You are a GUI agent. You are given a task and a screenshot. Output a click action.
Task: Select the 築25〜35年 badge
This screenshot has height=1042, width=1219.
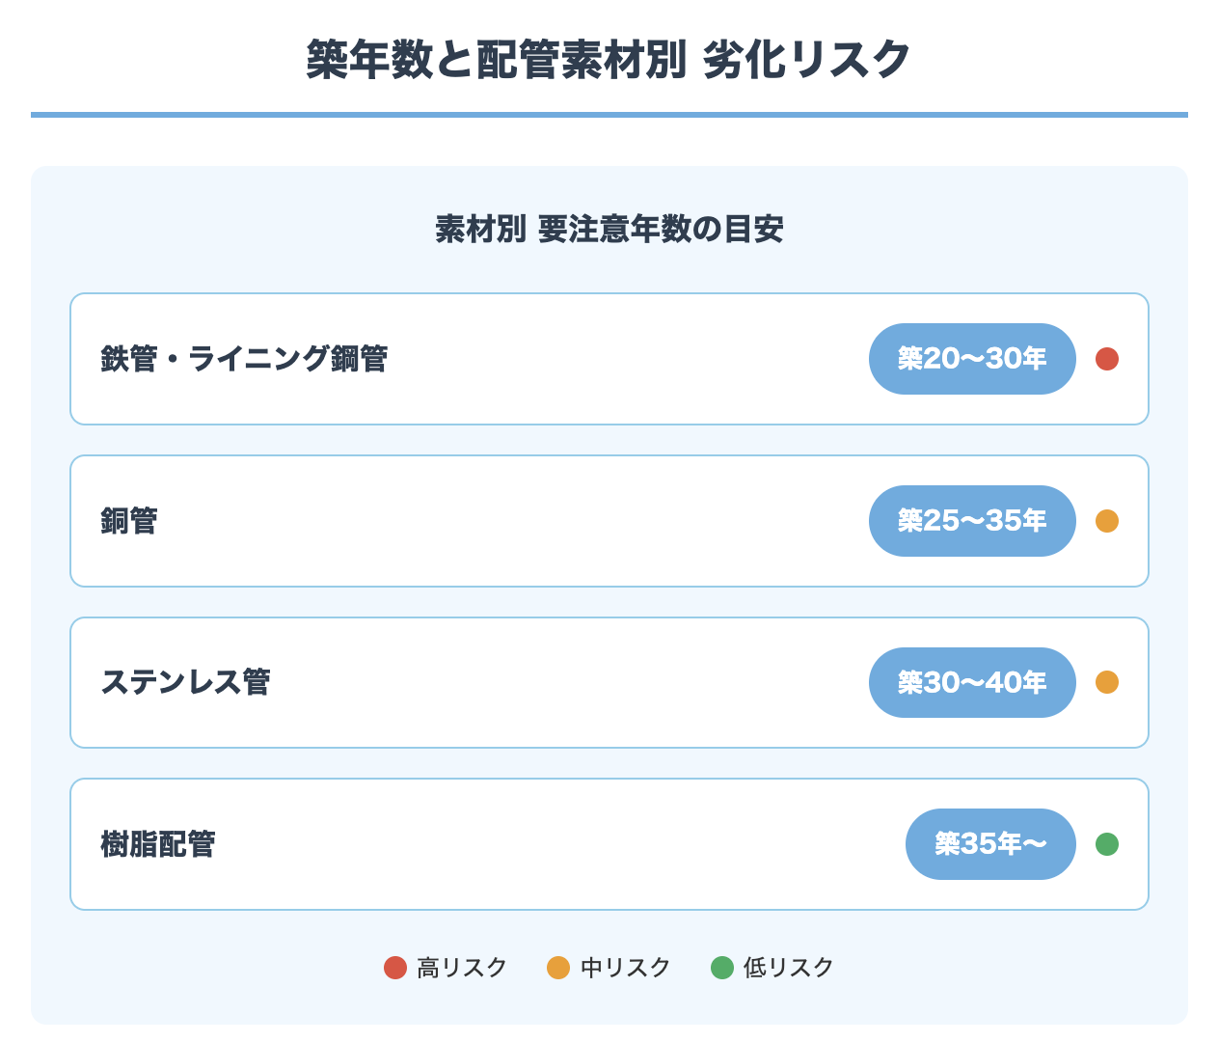[x=972, y=521]
